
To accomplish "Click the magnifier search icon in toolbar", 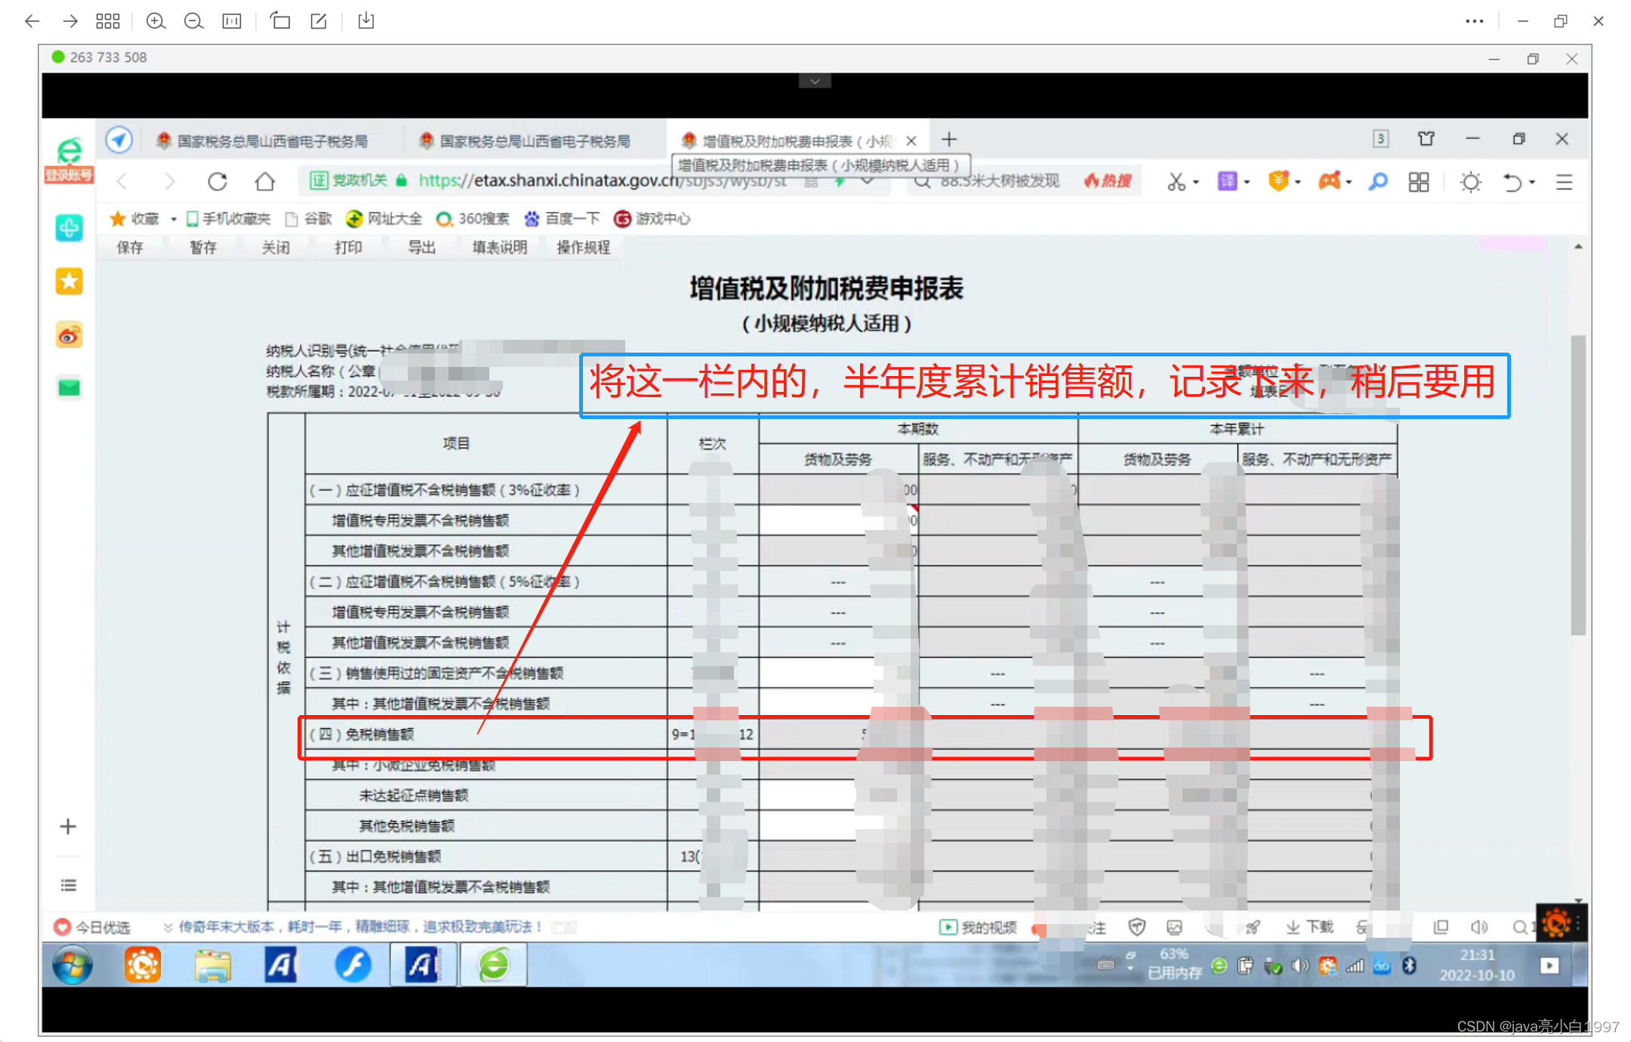I will (x=1378, y=181).
